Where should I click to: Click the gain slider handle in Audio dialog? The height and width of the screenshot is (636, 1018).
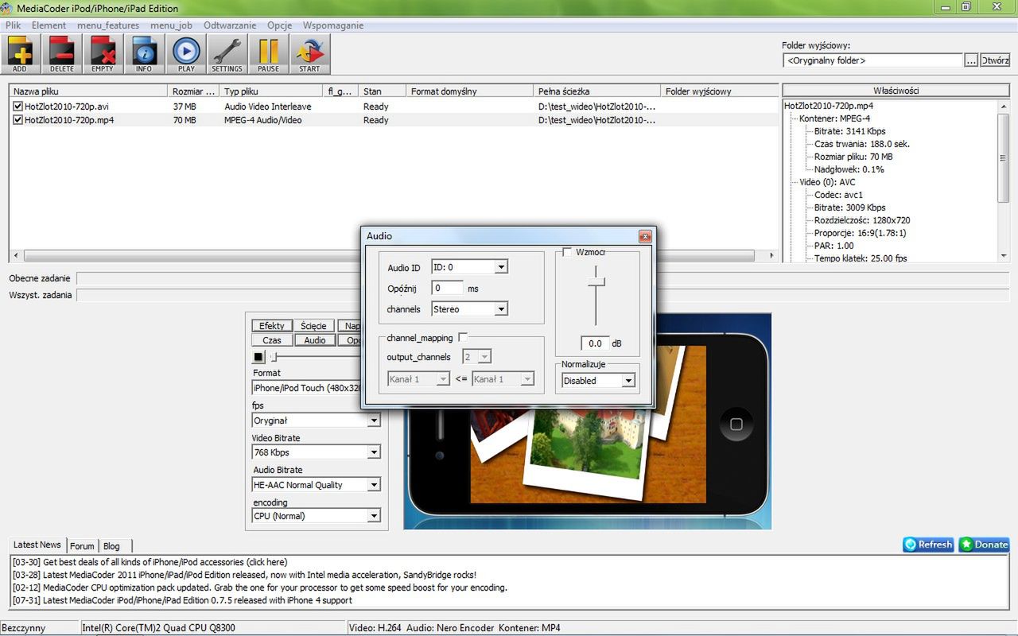(596, 281)
